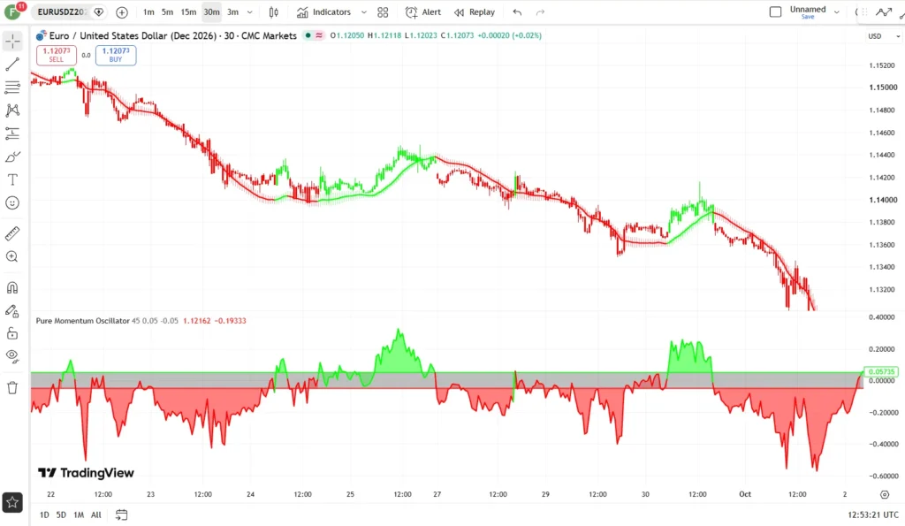
Task: Click the Oct date axis label
Action: (x=745, y=494)
